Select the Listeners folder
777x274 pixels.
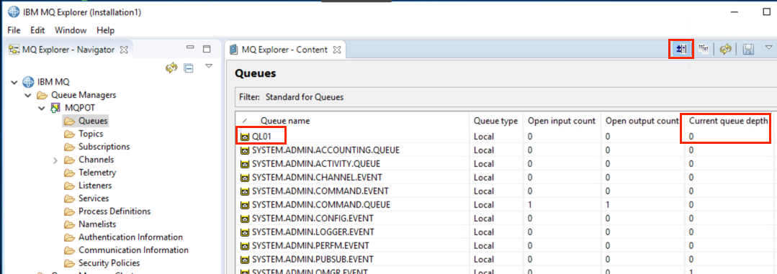[95, 186]
